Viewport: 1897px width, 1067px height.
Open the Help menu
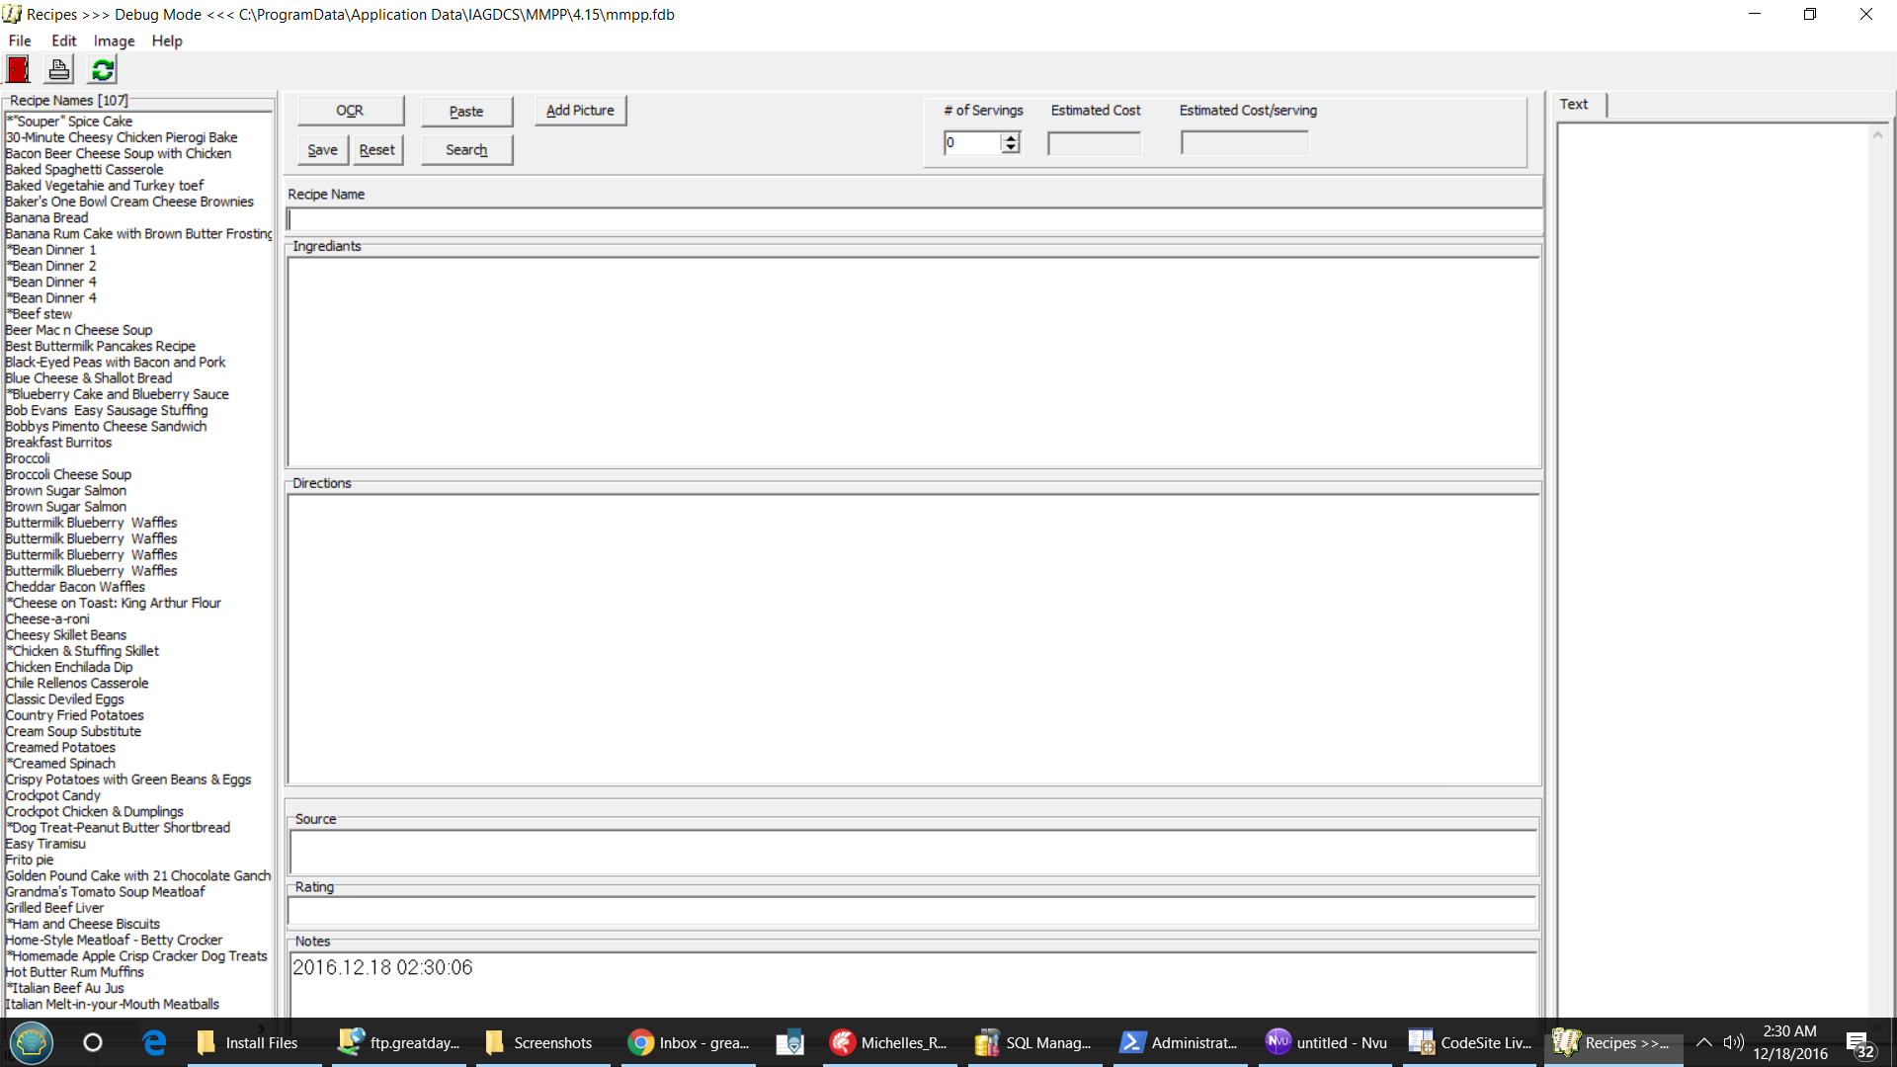[x=167, y=41]
